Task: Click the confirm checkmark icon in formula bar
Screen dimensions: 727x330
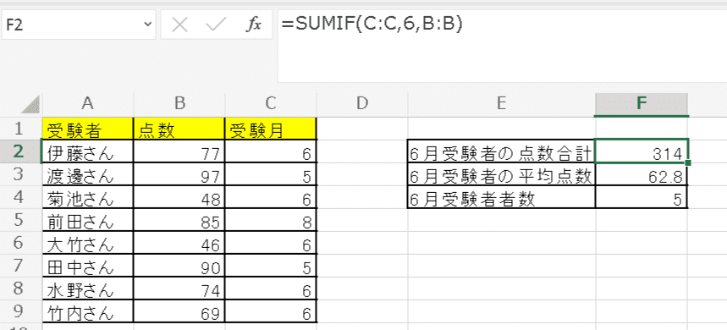Action: 215,25
